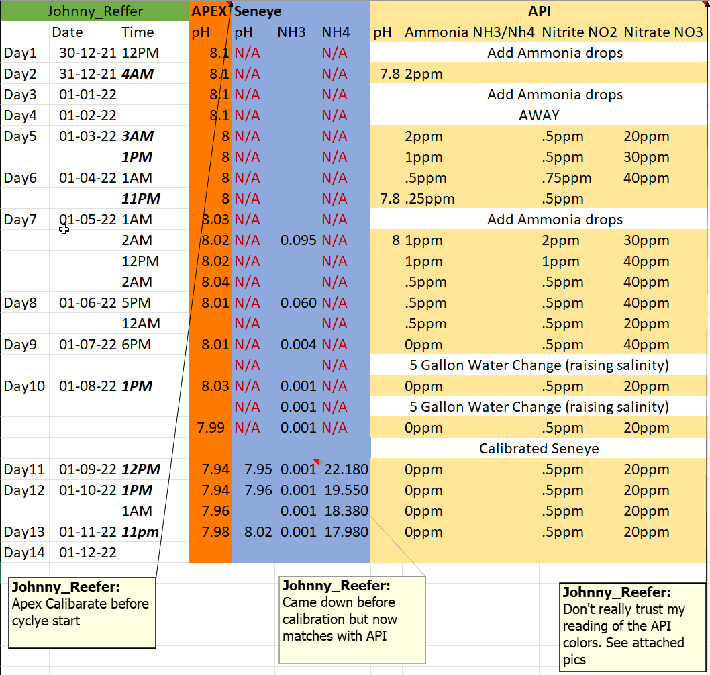The height and width of the screenshot is (675, 710).
Task: Select the Johnny_Reffer header cell
Action: click(x=95, y=11)
